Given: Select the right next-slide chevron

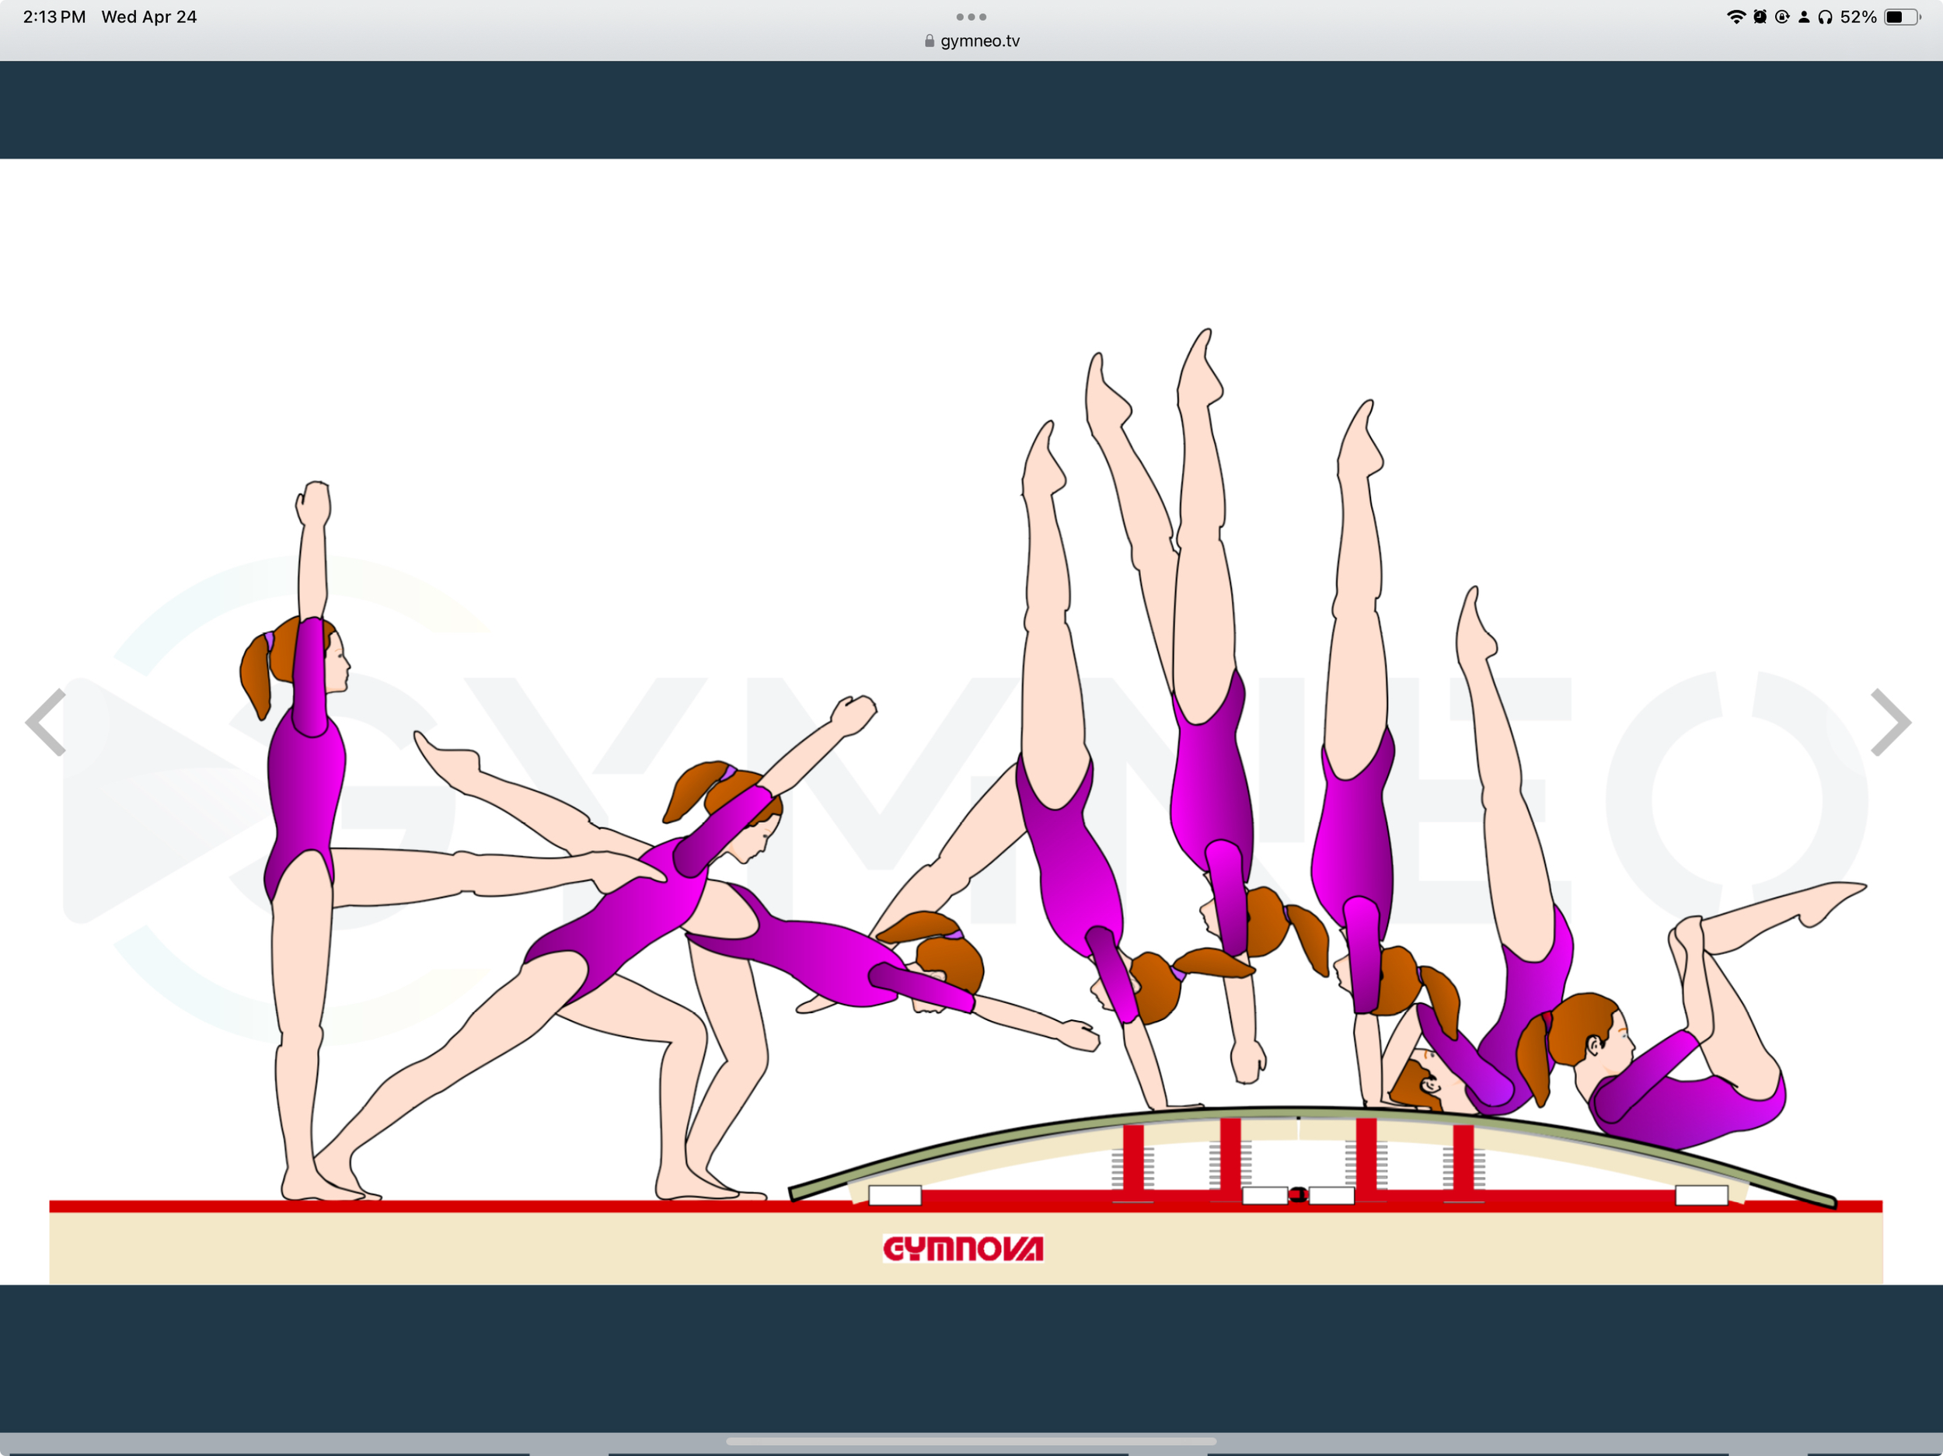Looking at the screenshot, I should [x=1890, y=722].
